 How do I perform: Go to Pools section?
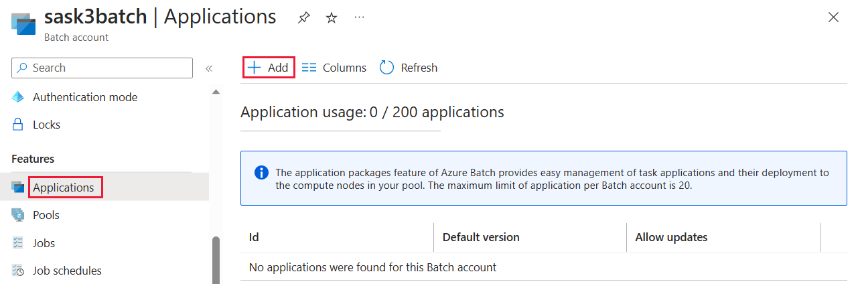[x=46, y=215]
